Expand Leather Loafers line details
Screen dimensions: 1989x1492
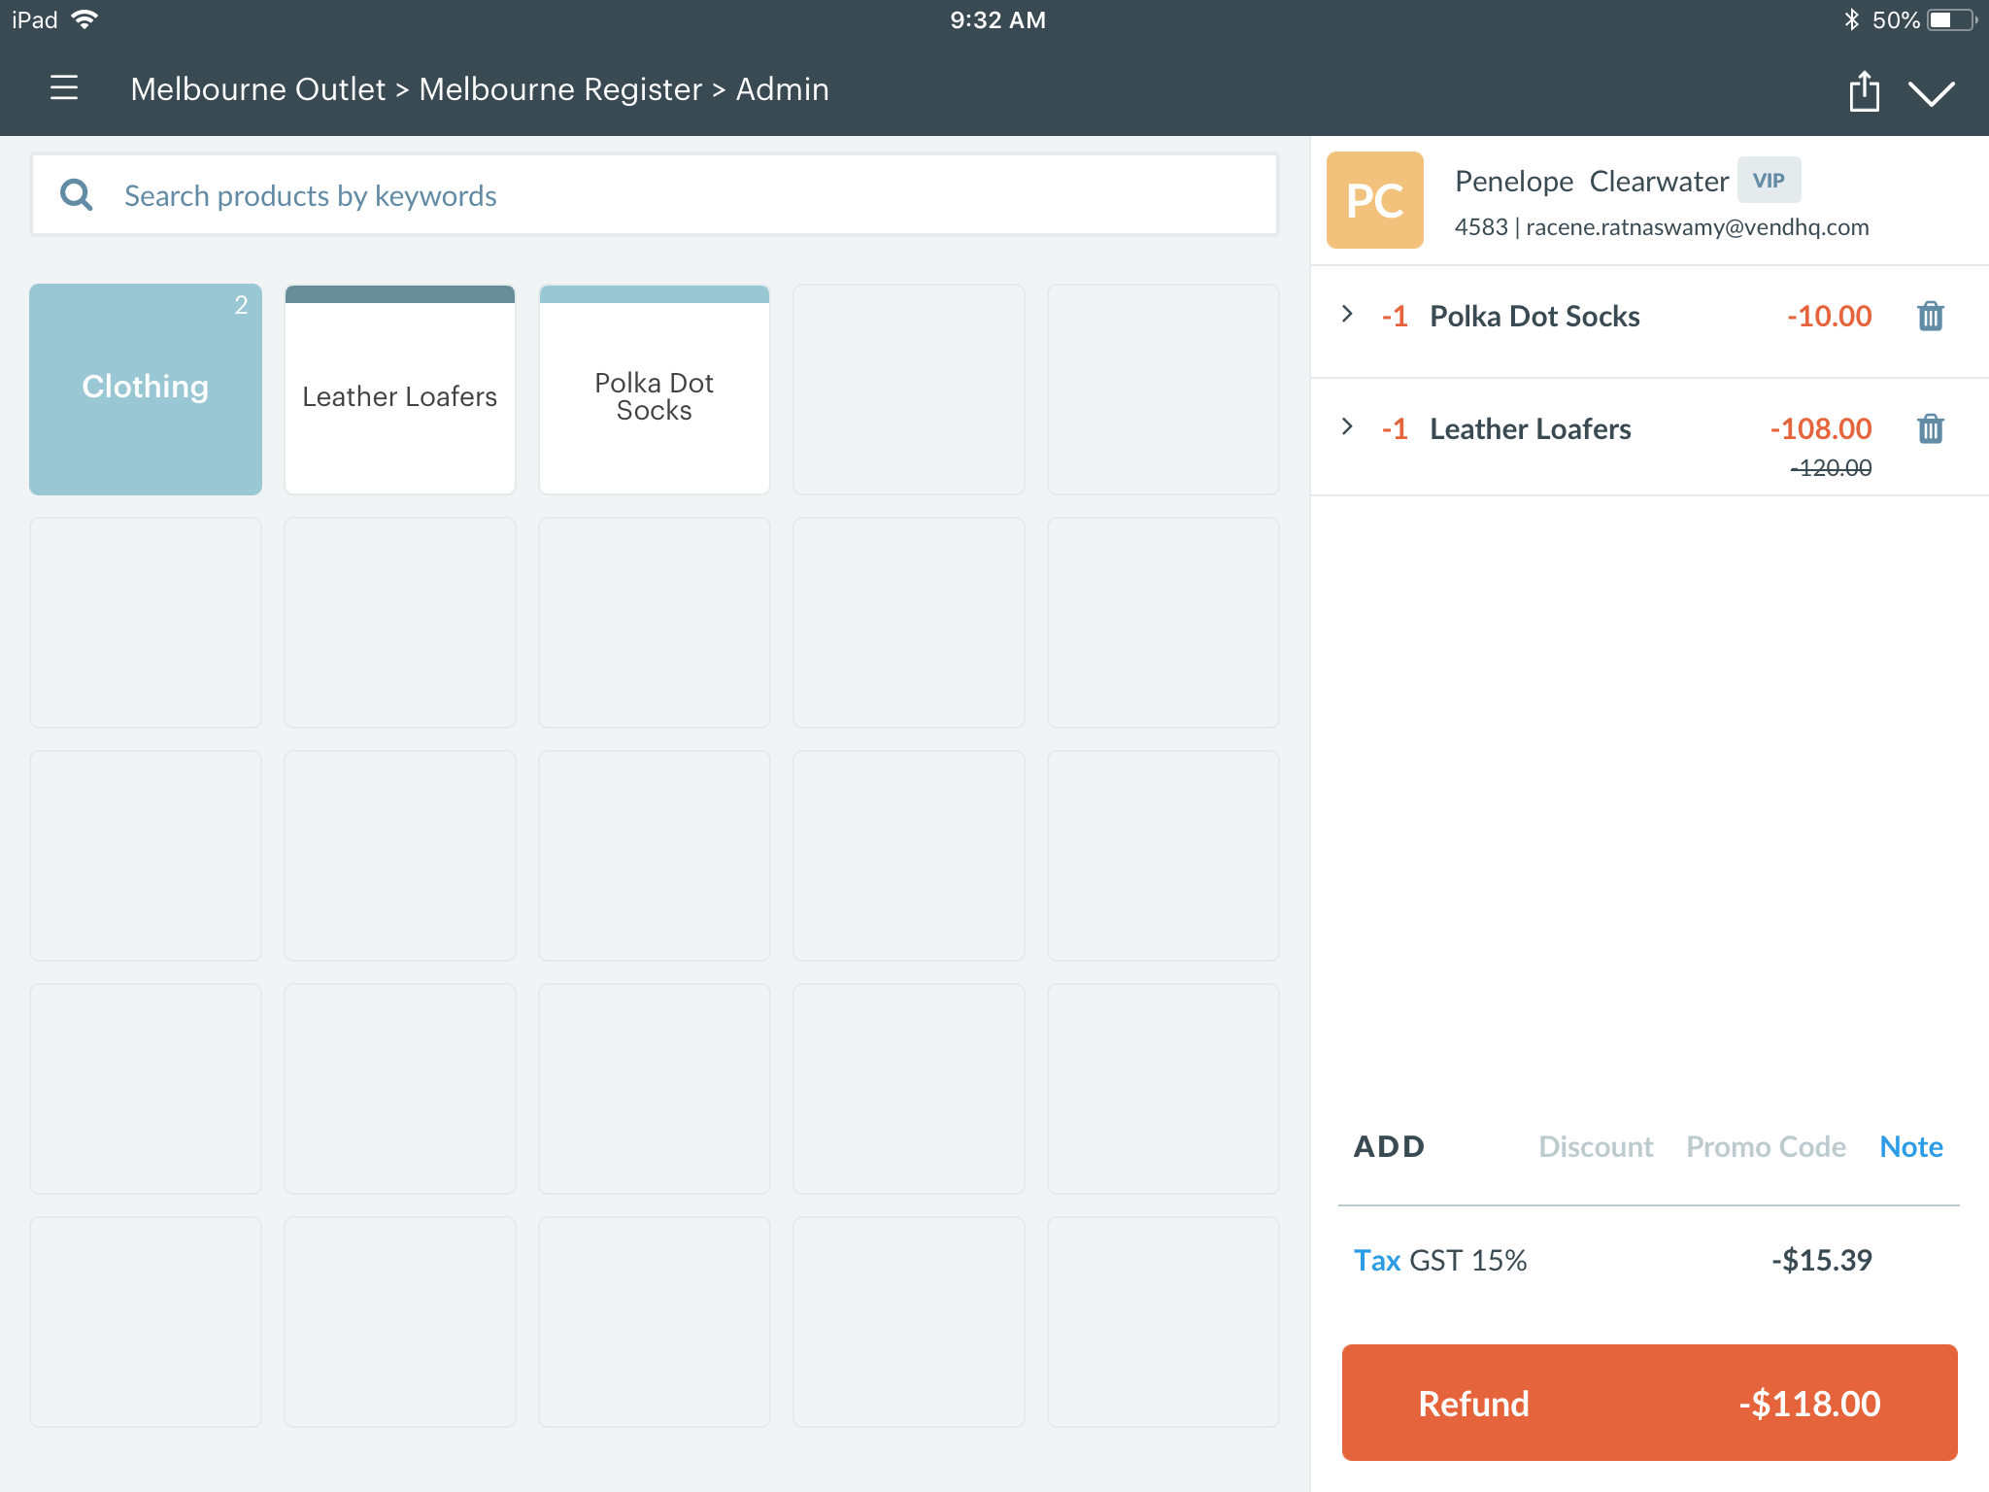click(x=1347, y=427)
